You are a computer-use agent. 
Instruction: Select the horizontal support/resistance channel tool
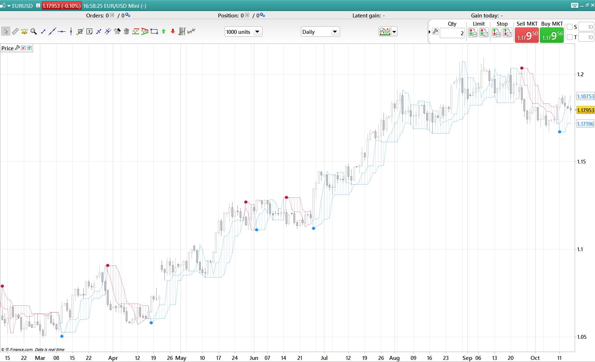[136, 31]
